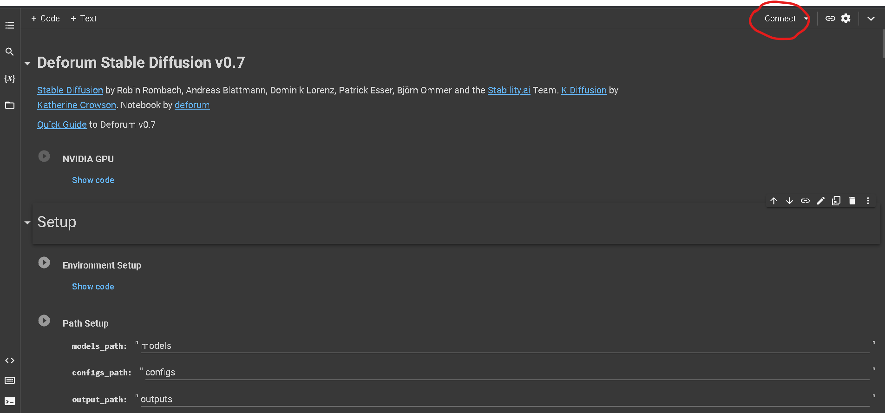Open the Katherine Crowson link
The image size is (885, 413).
coord(77,105)
